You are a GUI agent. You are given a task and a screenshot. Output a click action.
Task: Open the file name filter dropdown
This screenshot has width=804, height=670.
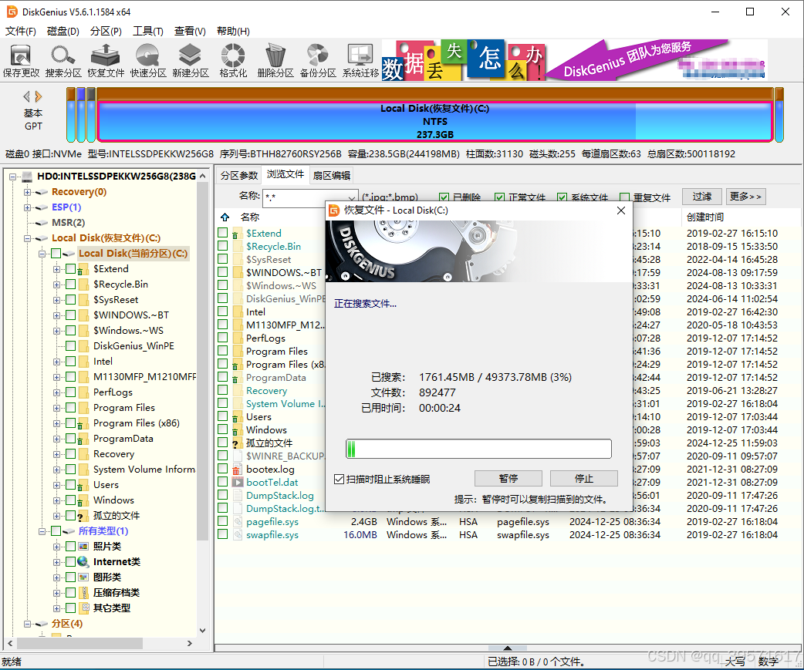351,197
